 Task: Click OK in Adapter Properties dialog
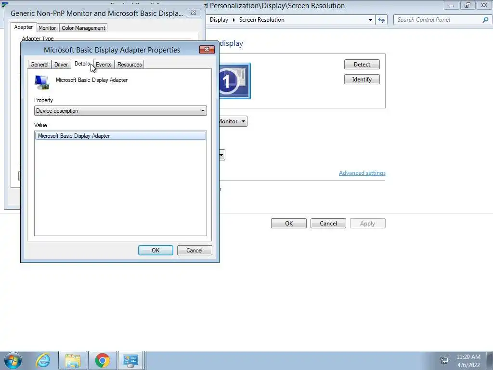(x=156, y=251)
